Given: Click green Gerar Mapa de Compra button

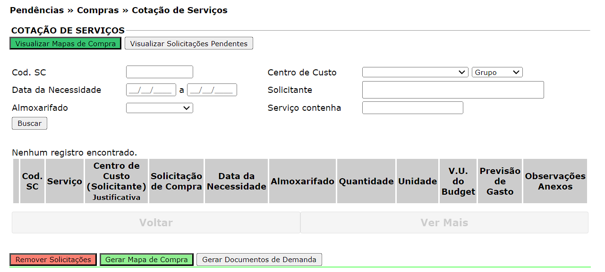Looking at the screenshot, I should pyautogui.click(x=146, y=260).
